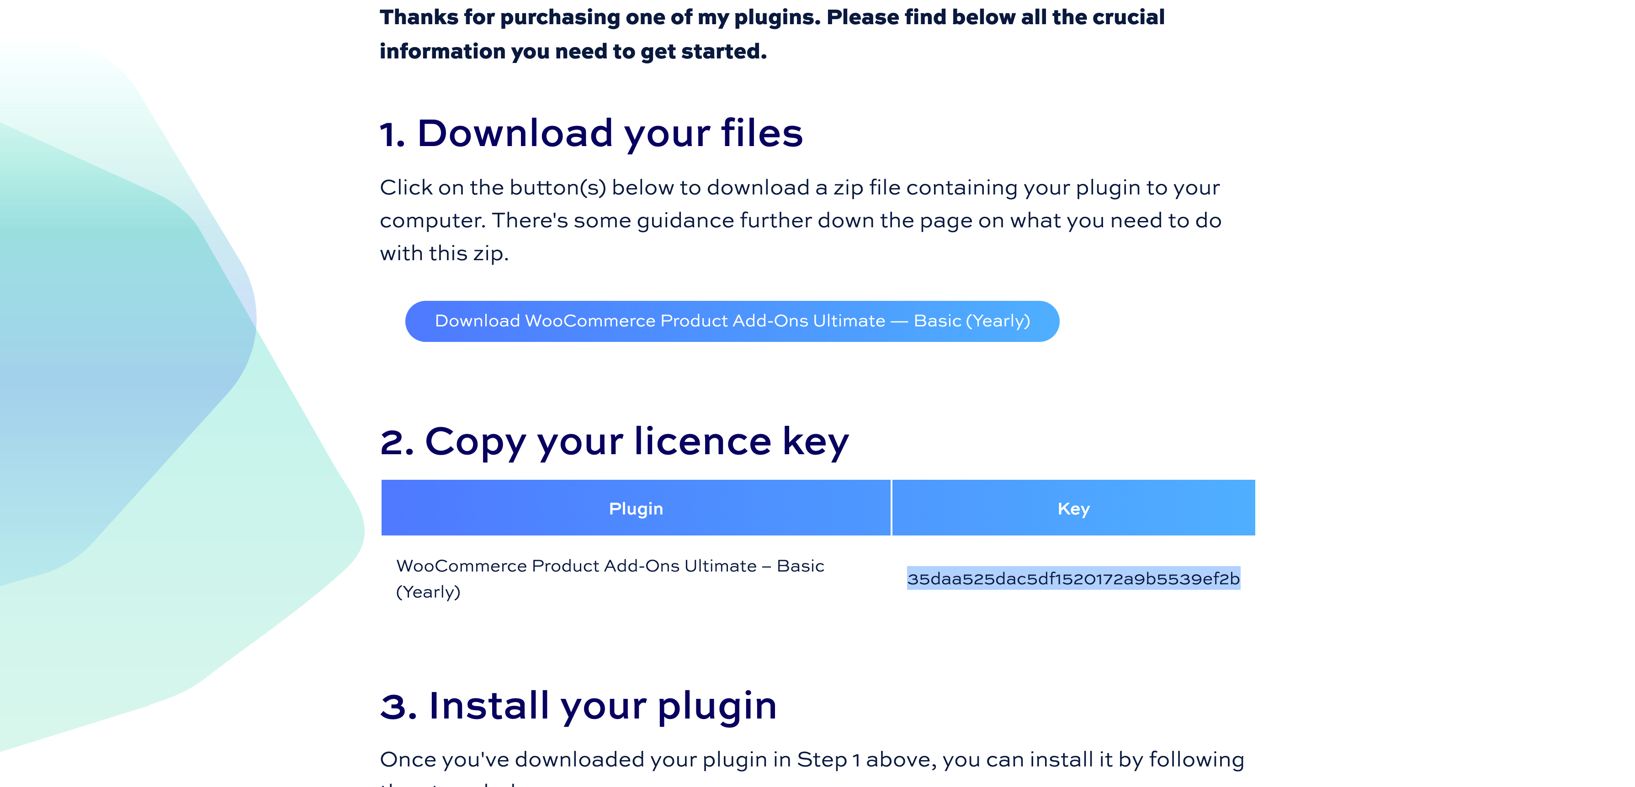The height and width of the screenshot is (787, 1635).
Task: Click the "Once you've downloaded your plugin" line
Action: pos(812,760)
